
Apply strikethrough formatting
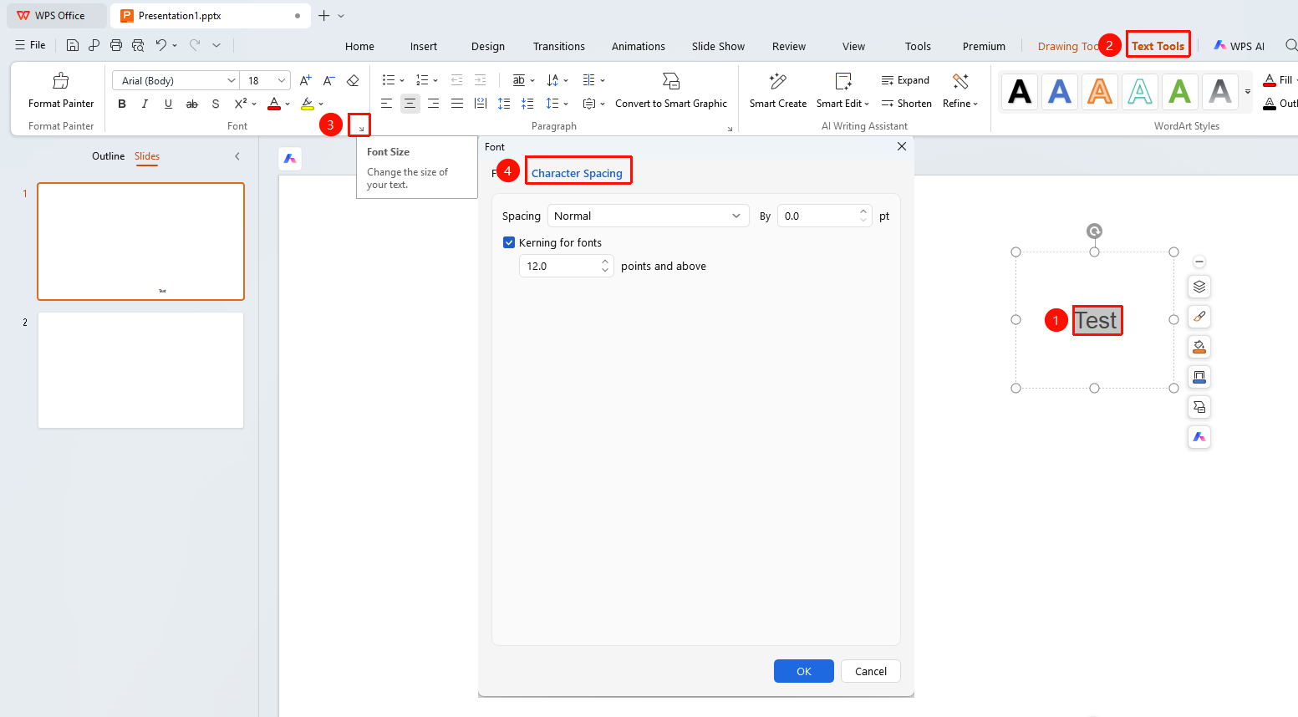coord(192,104)
